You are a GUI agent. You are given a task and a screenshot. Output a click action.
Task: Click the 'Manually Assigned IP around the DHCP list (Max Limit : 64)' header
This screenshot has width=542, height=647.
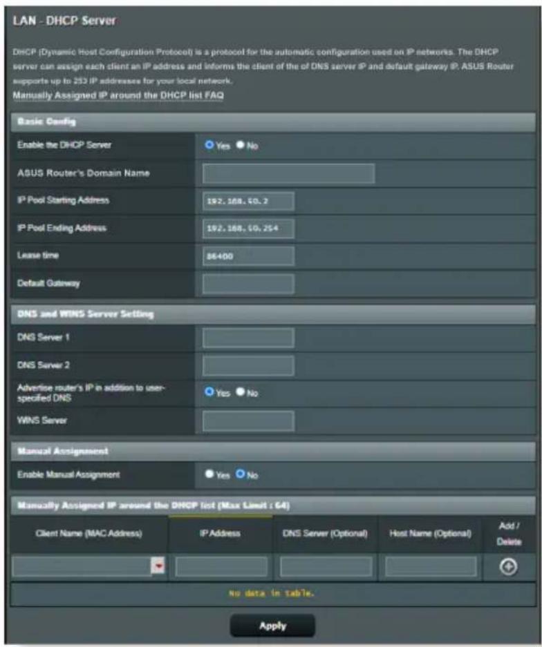(x=273, y=505)
